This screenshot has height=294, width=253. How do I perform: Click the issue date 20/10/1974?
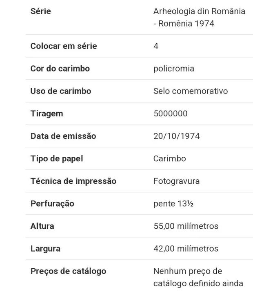coord(177,136)
